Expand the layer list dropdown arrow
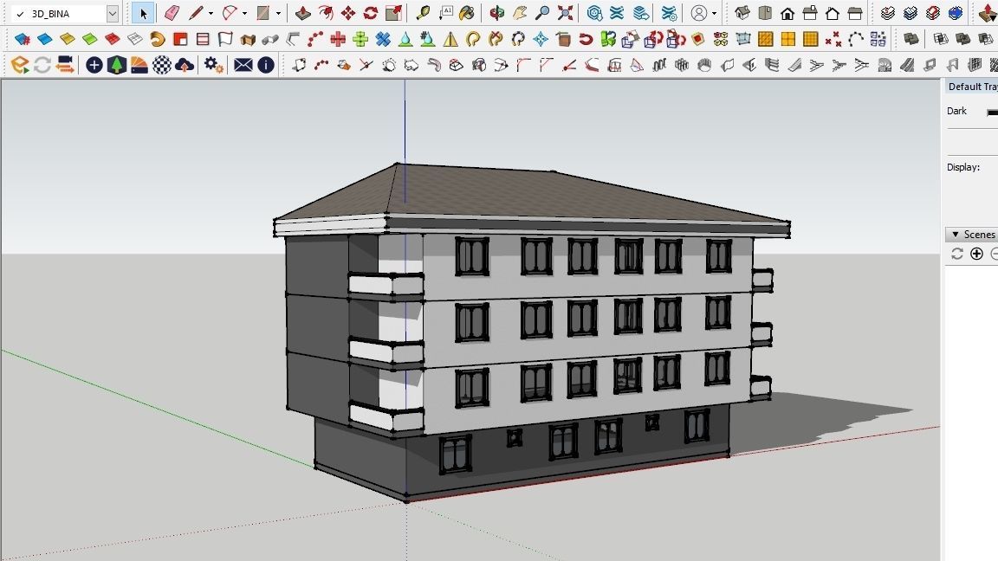 [113, 13]
